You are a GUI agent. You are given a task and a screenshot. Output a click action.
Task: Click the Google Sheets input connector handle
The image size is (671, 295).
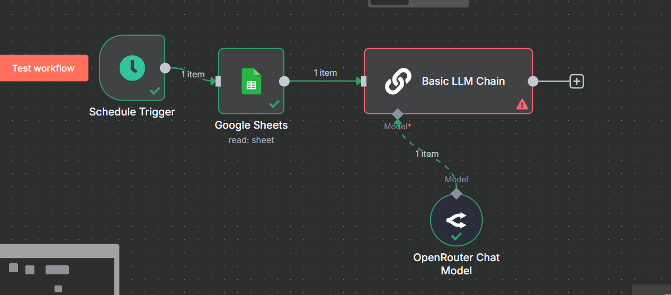click(218, 81)
